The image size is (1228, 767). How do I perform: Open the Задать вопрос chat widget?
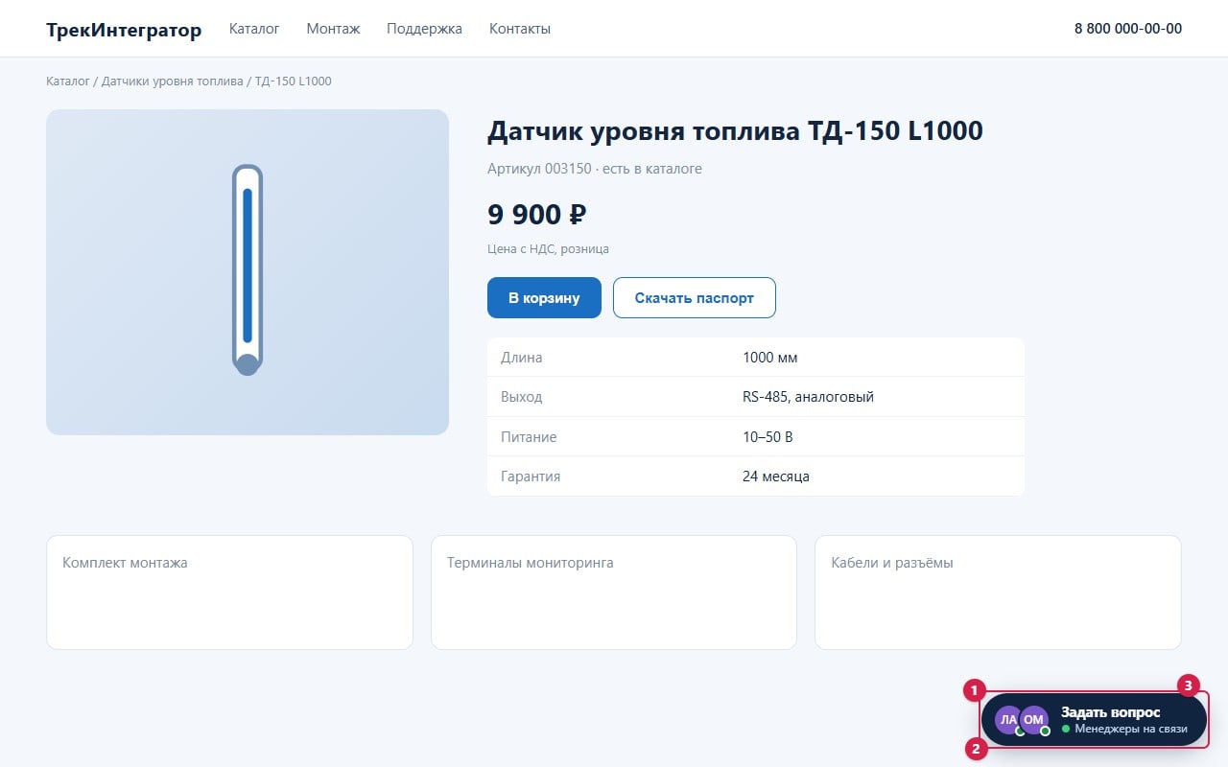coord(1094,719)
